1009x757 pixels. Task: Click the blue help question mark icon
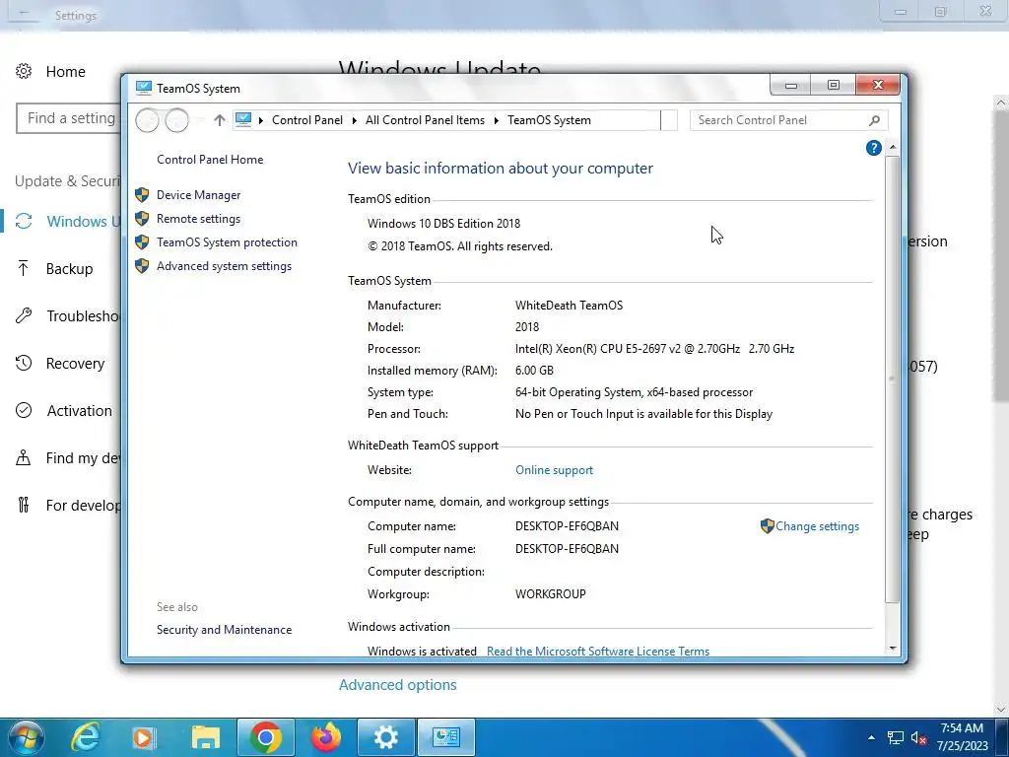tap(873, 148)
